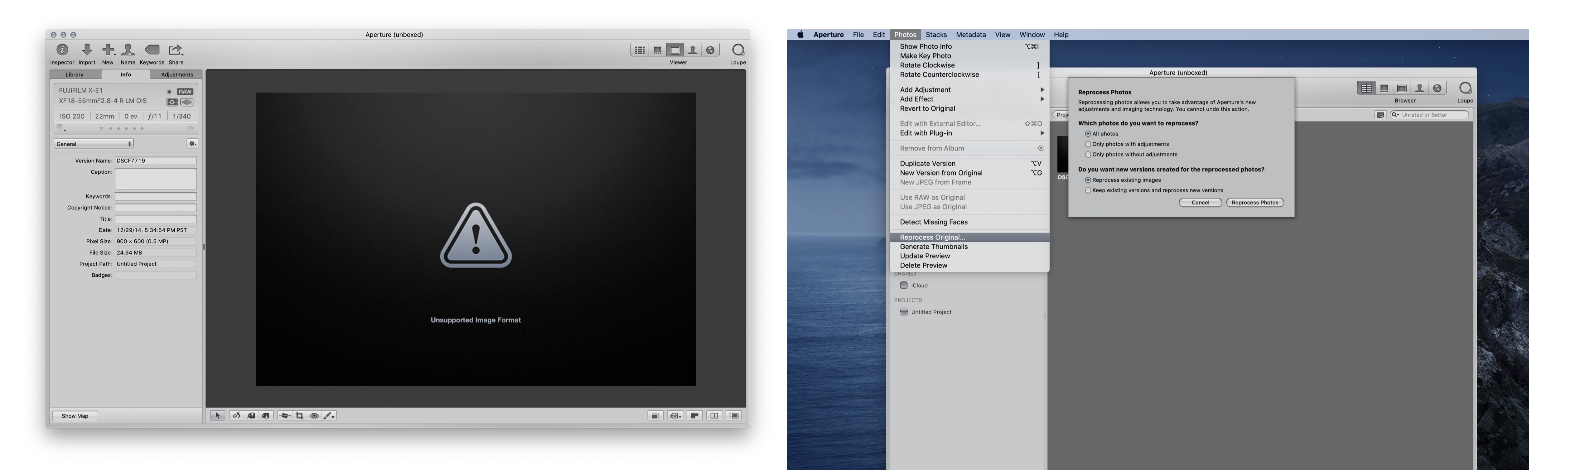Click the Reprocess Photos button
Viewport: 1571px width, 470px height.
pos(1254,202)
